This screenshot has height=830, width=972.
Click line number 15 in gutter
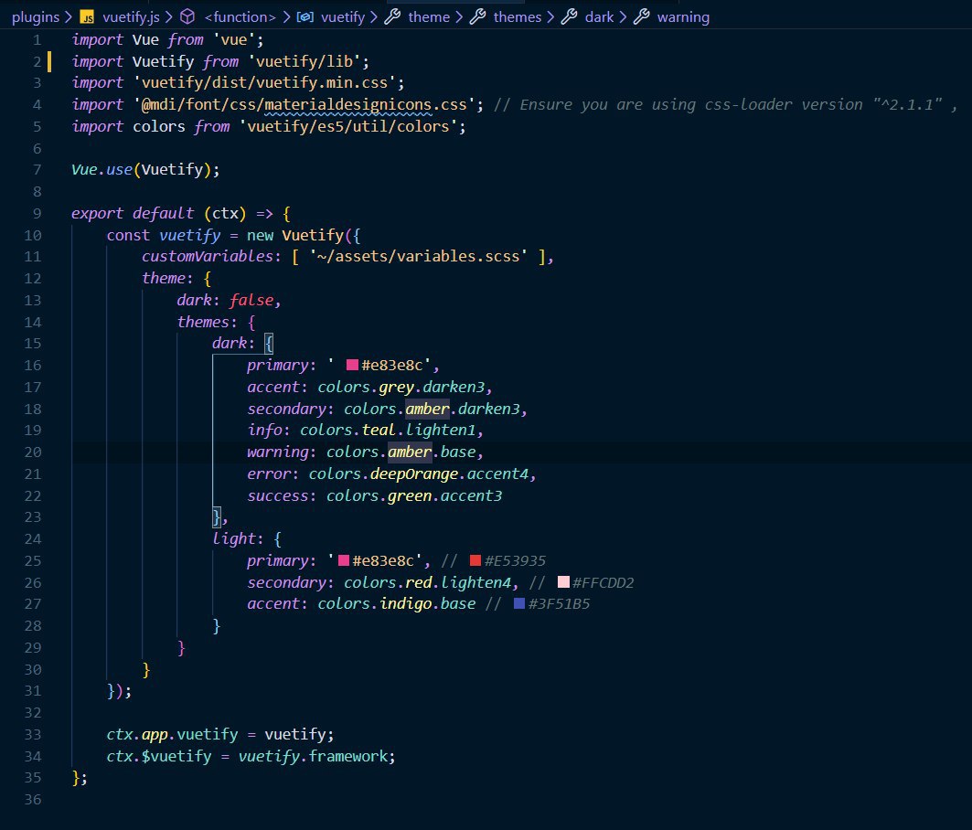33,344
